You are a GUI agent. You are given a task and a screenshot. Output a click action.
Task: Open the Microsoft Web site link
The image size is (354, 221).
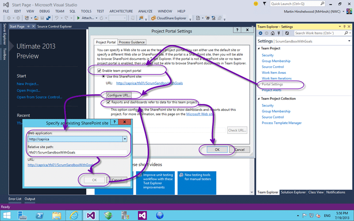[x=200, y=114]
